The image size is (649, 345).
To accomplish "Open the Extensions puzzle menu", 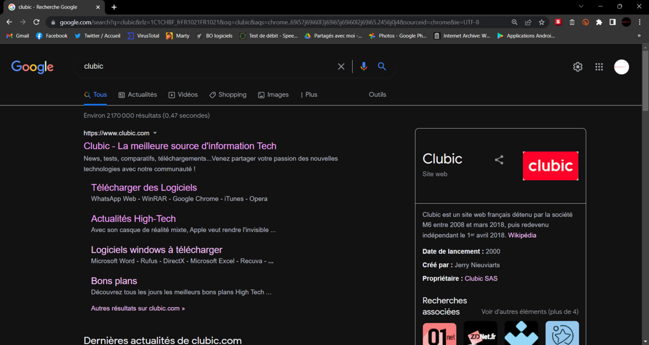I will coord(599,22).
